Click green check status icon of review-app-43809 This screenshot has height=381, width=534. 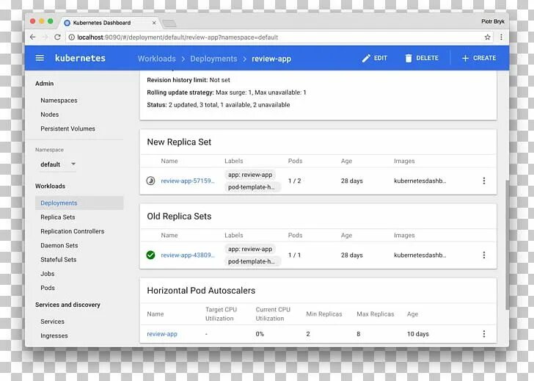150,255
